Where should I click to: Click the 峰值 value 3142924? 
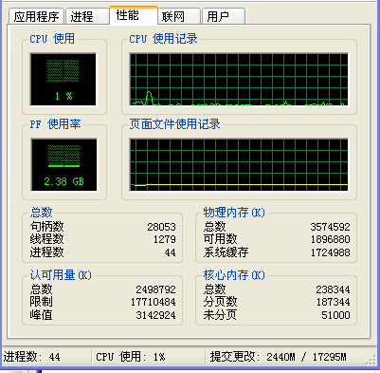(x=155, y=315)
